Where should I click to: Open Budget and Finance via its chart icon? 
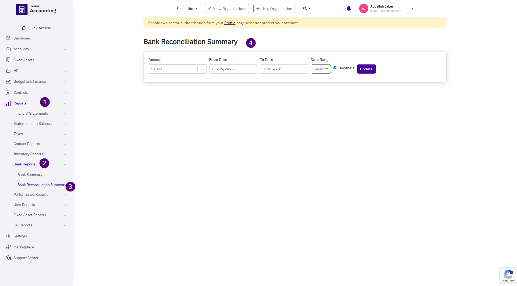[8, 81]
